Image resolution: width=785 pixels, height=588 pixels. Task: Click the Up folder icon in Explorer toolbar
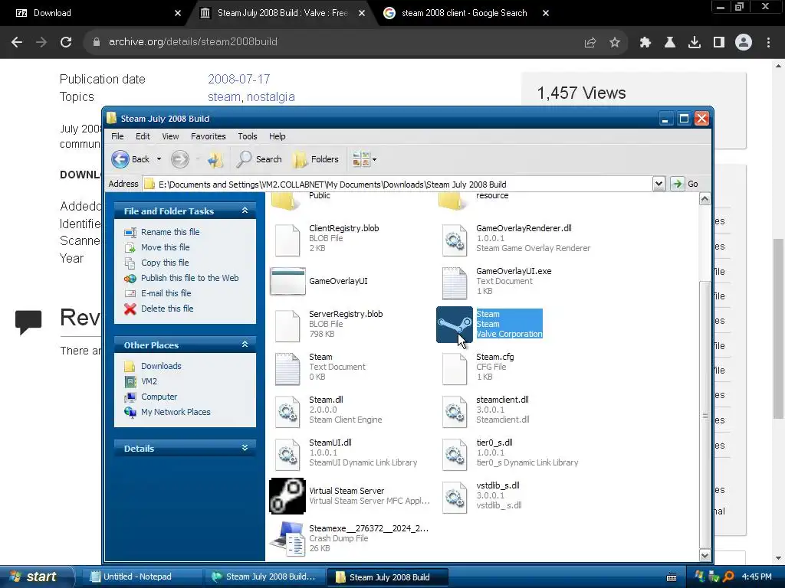point(215,159)
